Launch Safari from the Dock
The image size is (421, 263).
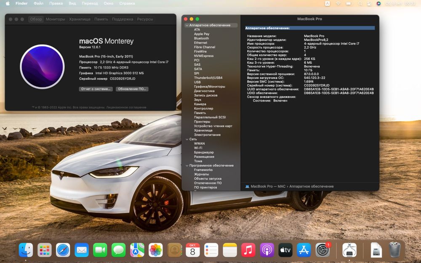[63, 250]
